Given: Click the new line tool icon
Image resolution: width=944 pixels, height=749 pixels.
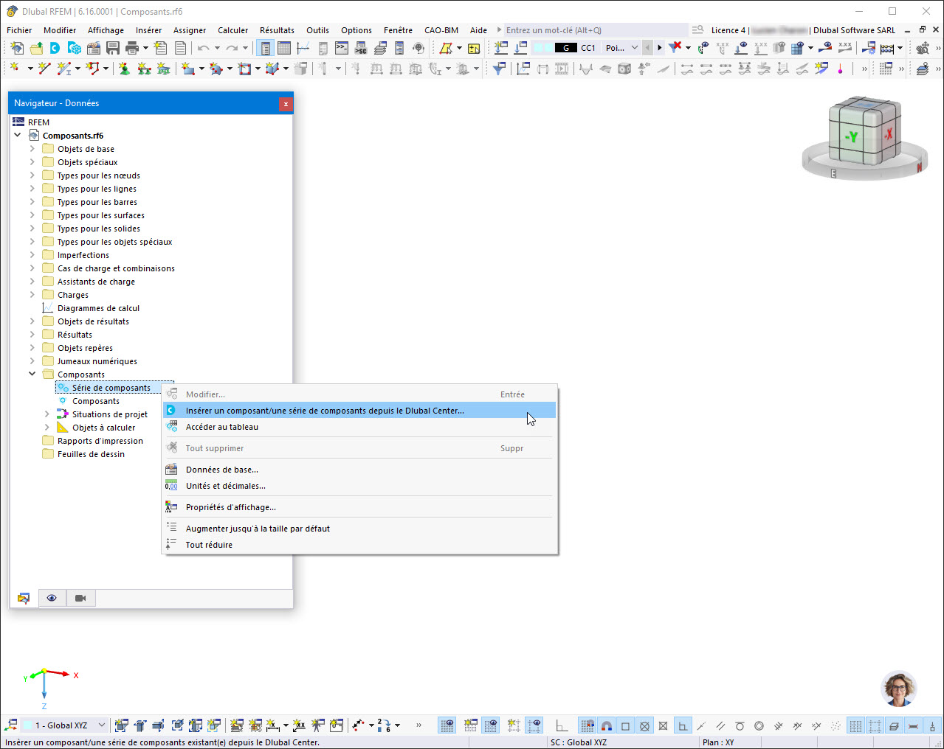Looking at the screenshot, I should point(44,69).
